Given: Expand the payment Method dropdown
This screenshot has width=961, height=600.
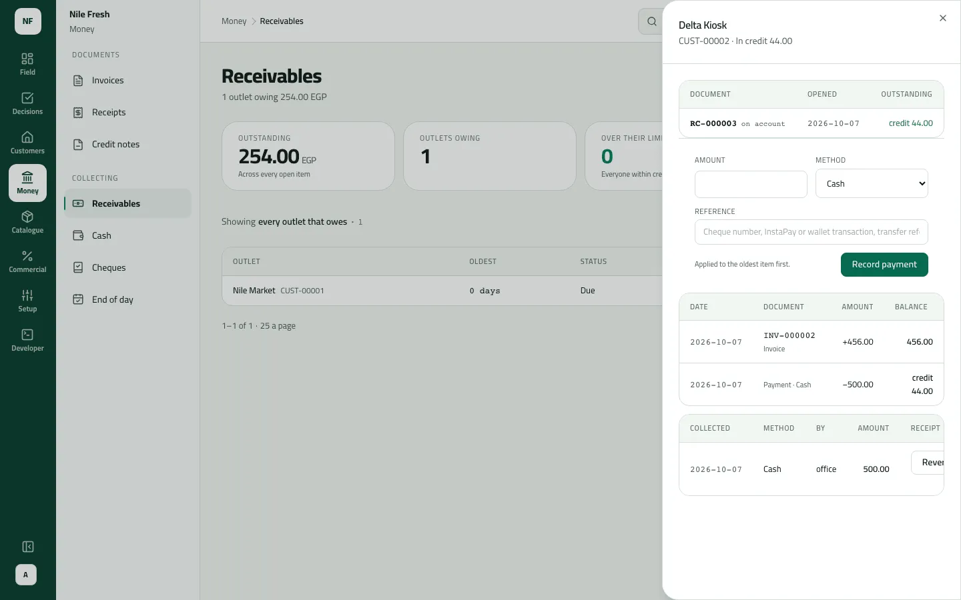Looking at the screenshot, I should (872, 183).
